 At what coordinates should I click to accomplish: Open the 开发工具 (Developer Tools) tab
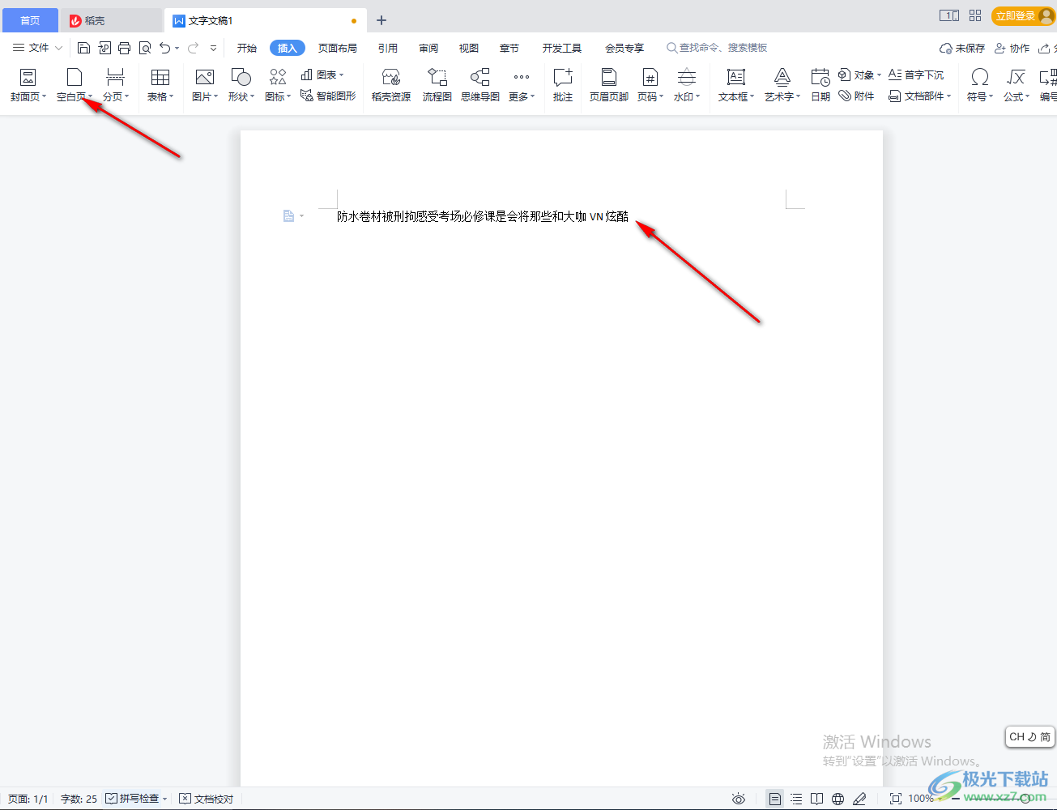click(x=562, y=48)
